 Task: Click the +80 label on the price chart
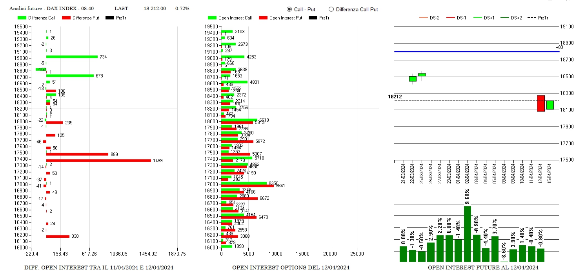(559, 48)
